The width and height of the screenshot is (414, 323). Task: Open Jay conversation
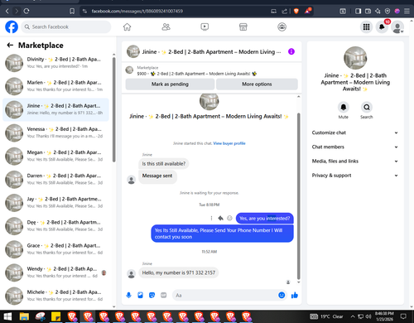56,202
